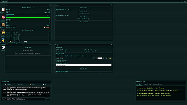Expand the Overclock Station section
This screenshot has width=187, height=105.
[62, 71]
